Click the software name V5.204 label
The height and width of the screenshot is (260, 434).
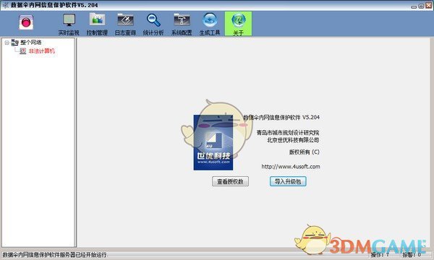[281, 117]
